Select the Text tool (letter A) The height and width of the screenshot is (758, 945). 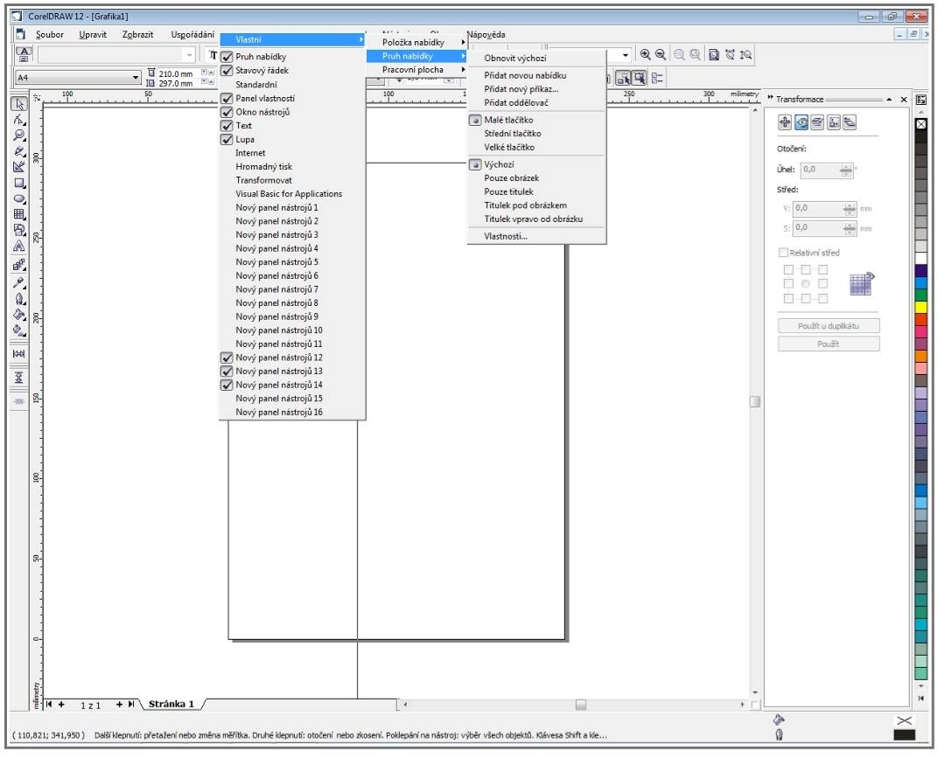pos(19,247)
